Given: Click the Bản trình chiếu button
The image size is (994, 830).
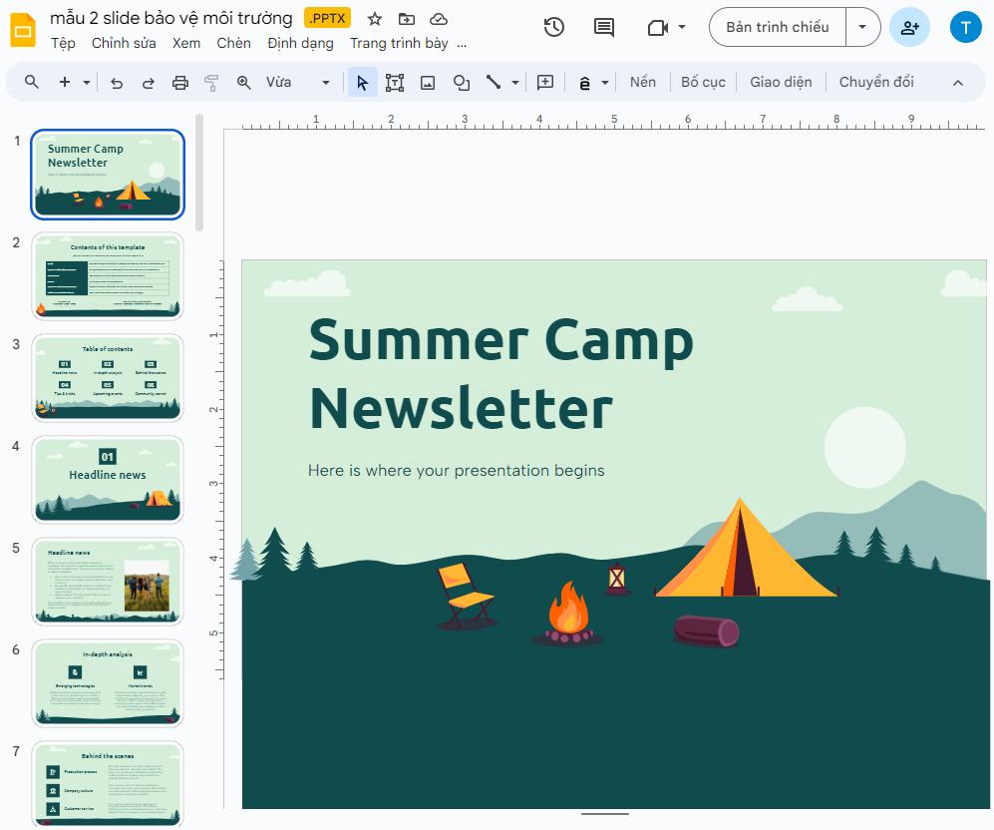Looking at the screenshot, I should (777, 27).
